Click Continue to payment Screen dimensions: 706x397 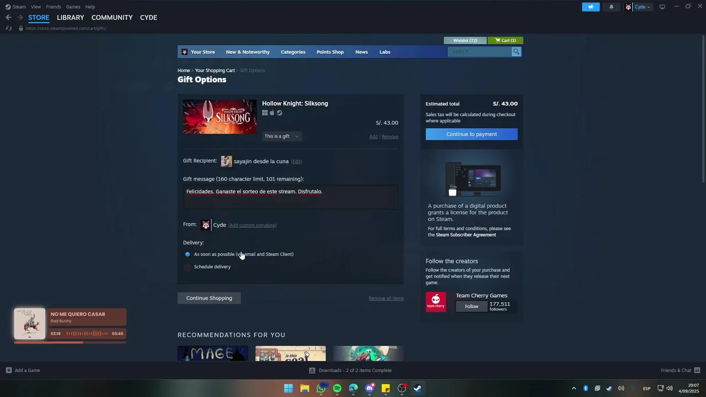(x=472, y=134)
